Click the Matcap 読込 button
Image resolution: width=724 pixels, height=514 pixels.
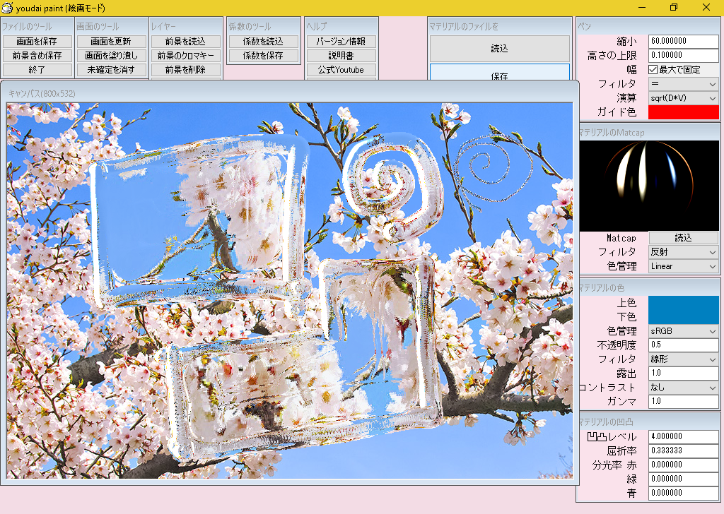pos(683,238)
